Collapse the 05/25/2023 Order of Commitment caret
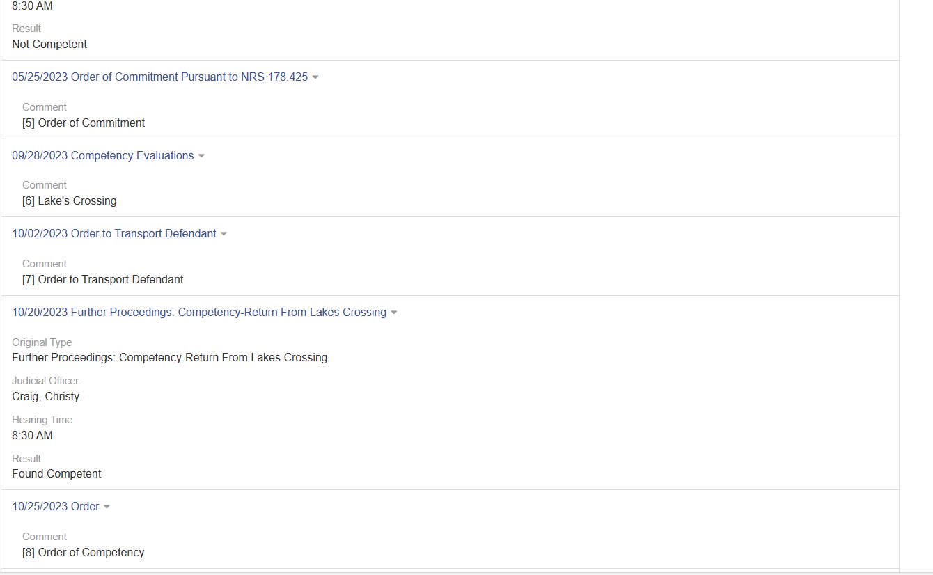The height and width of the screenshot is (575, 933). coord(315,77)
